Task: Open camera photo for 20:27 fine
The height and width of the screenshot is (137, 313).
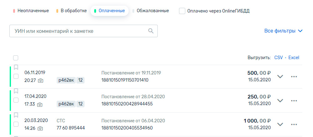Action: pyautogui.click(x=40, y=81)
